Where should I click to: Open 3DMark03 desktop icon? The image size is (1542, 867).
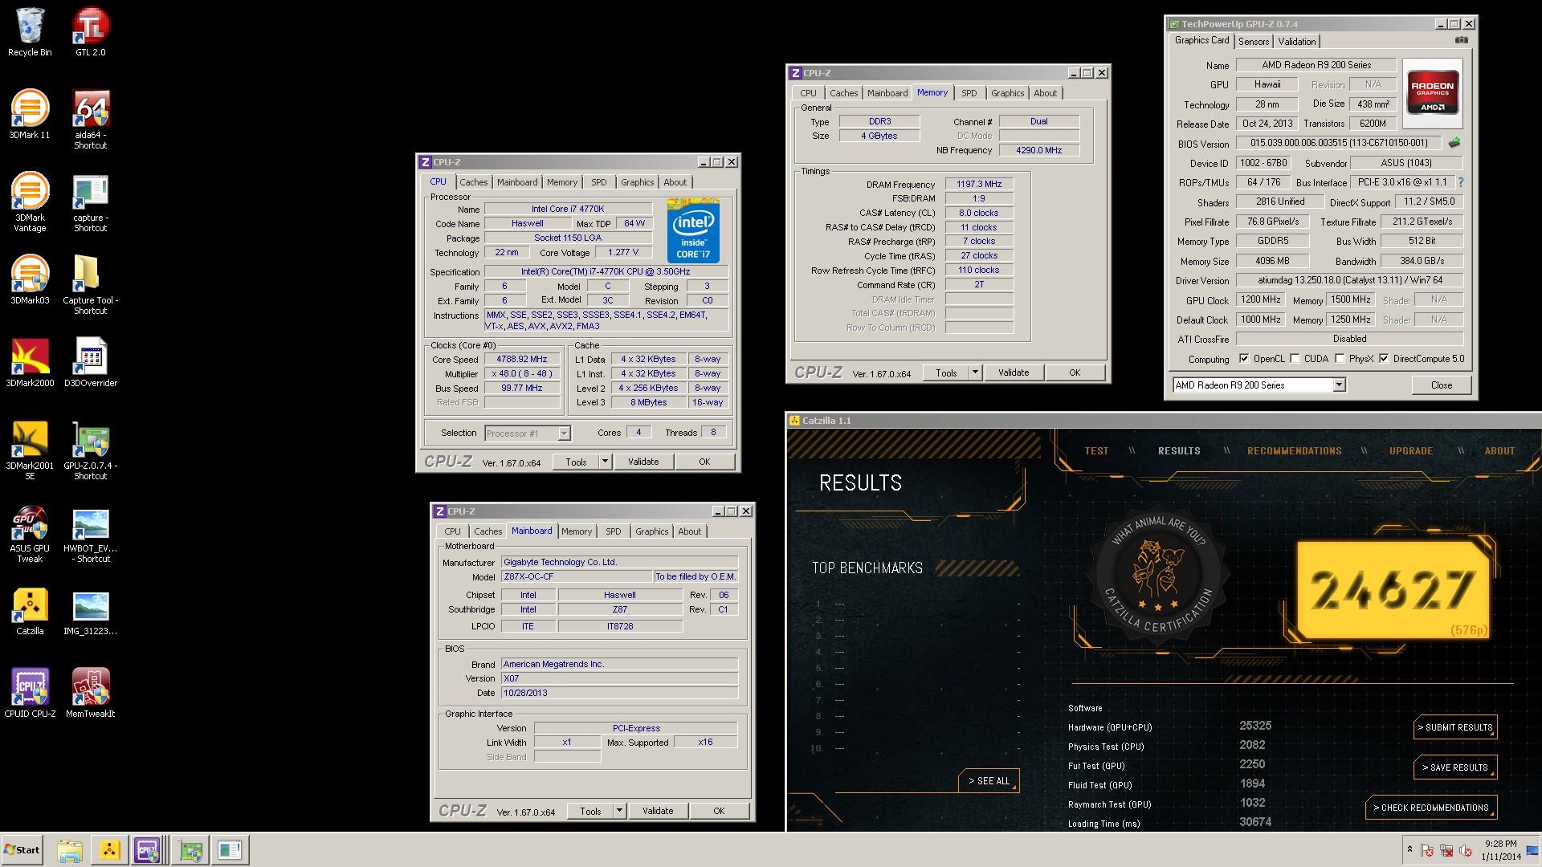point(30,280)
